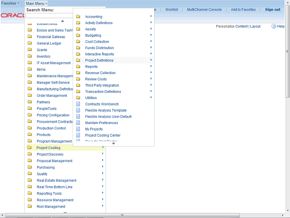
Task: Click the Production Control entry
Action: 51,128
